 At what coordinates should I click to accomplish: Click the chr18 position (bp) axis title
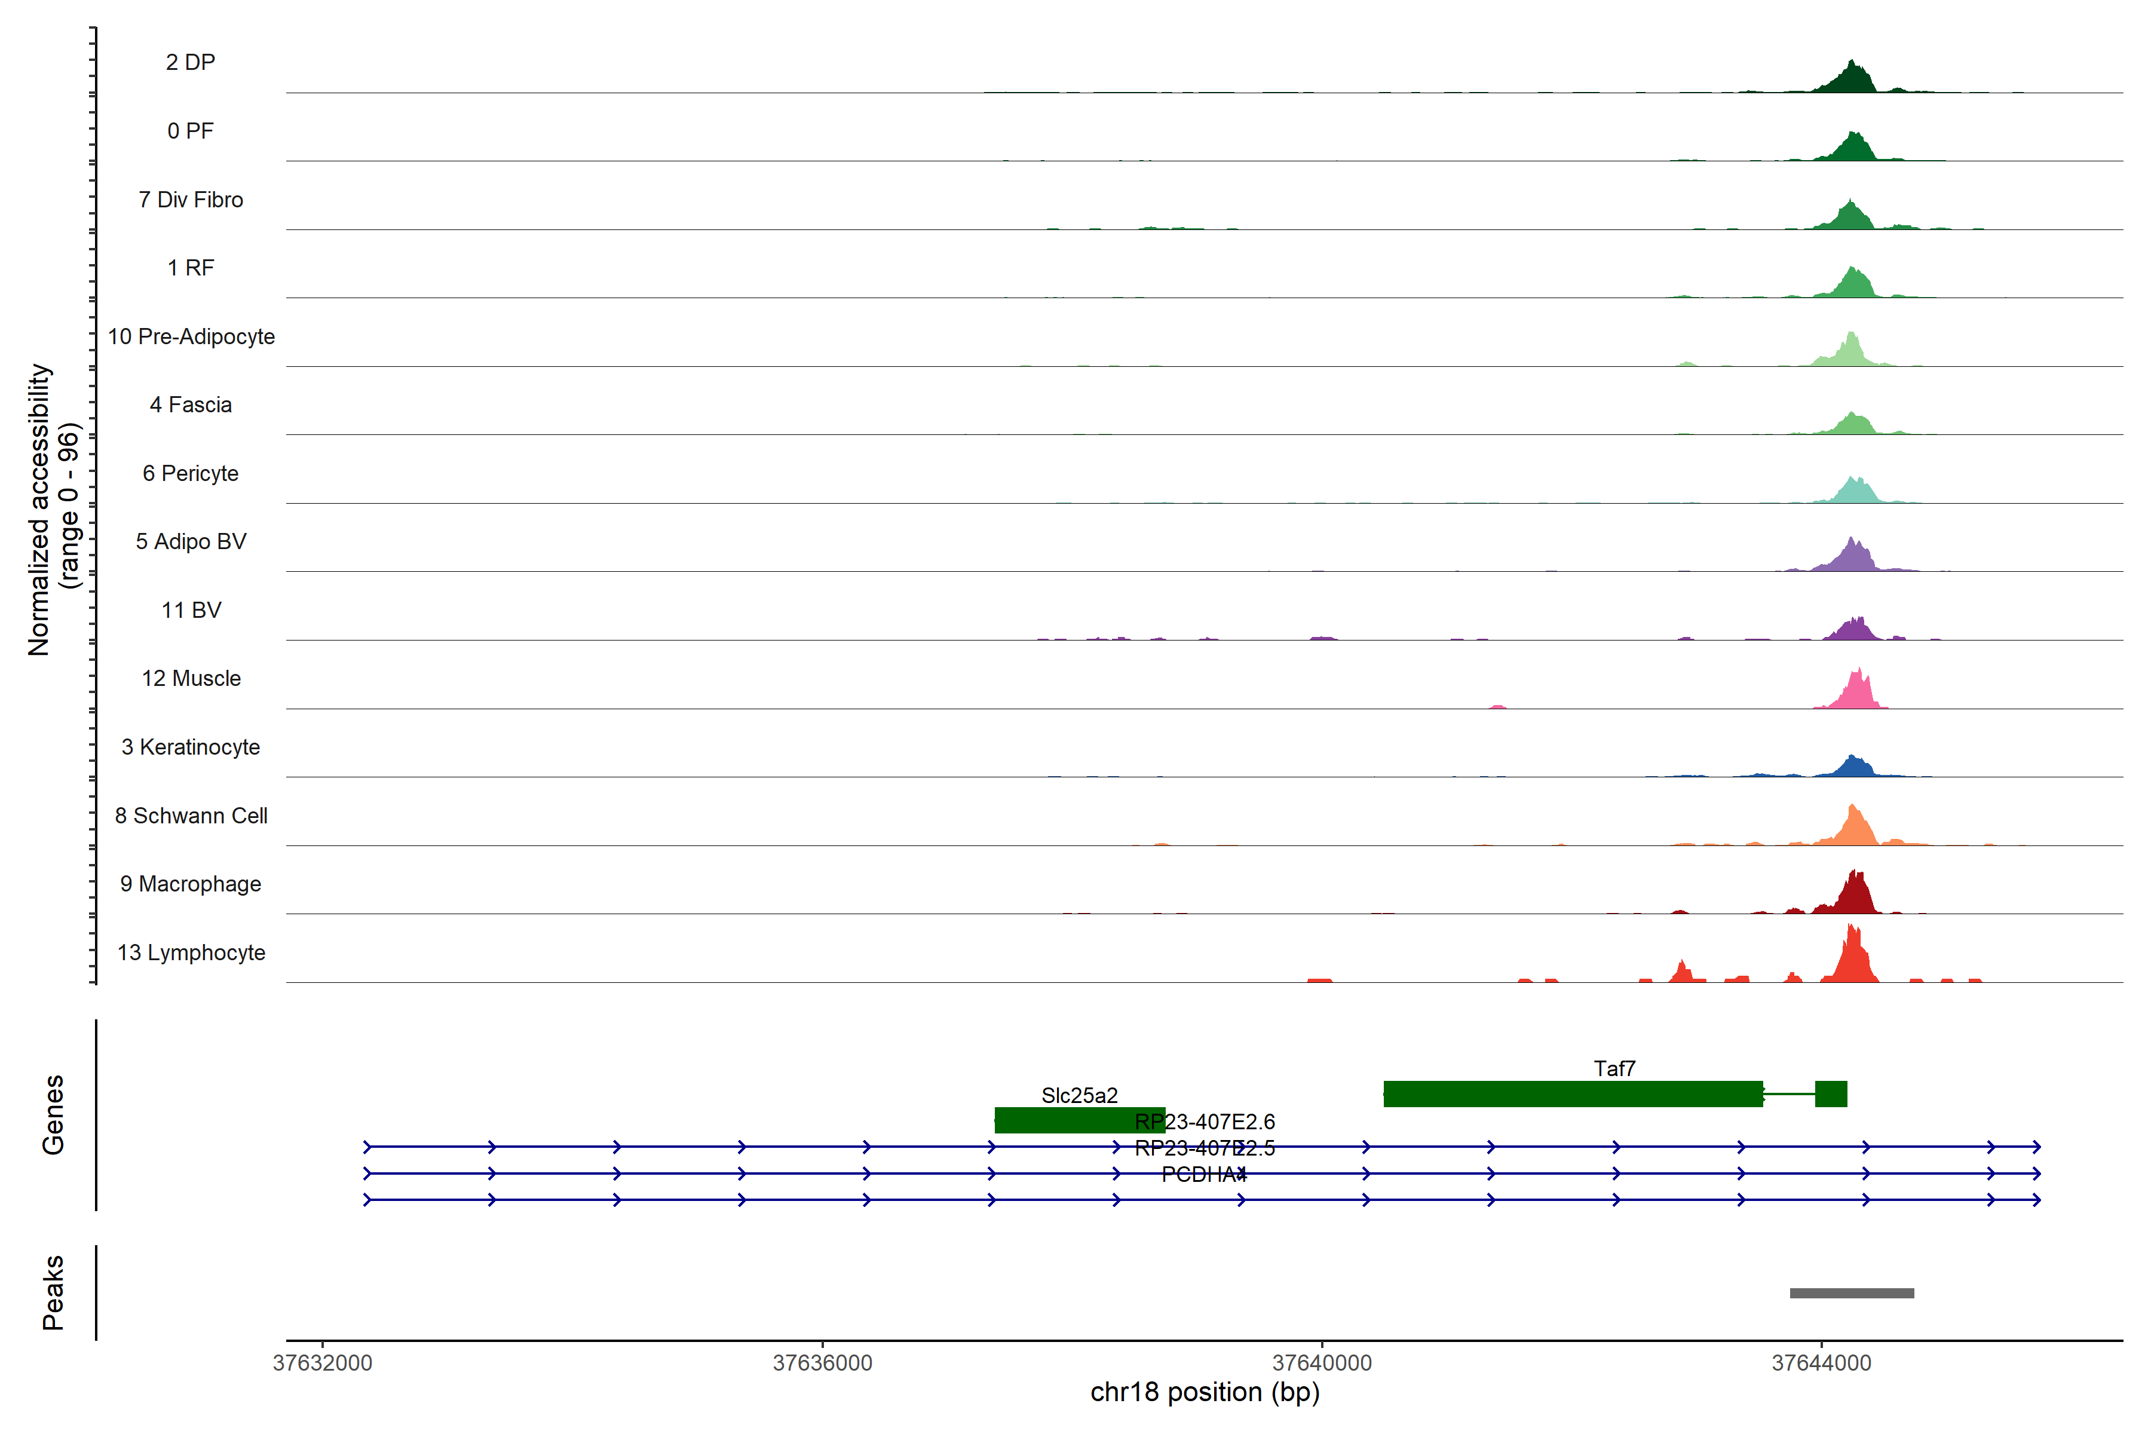pyautogui.click(x=1205, y=1392)
